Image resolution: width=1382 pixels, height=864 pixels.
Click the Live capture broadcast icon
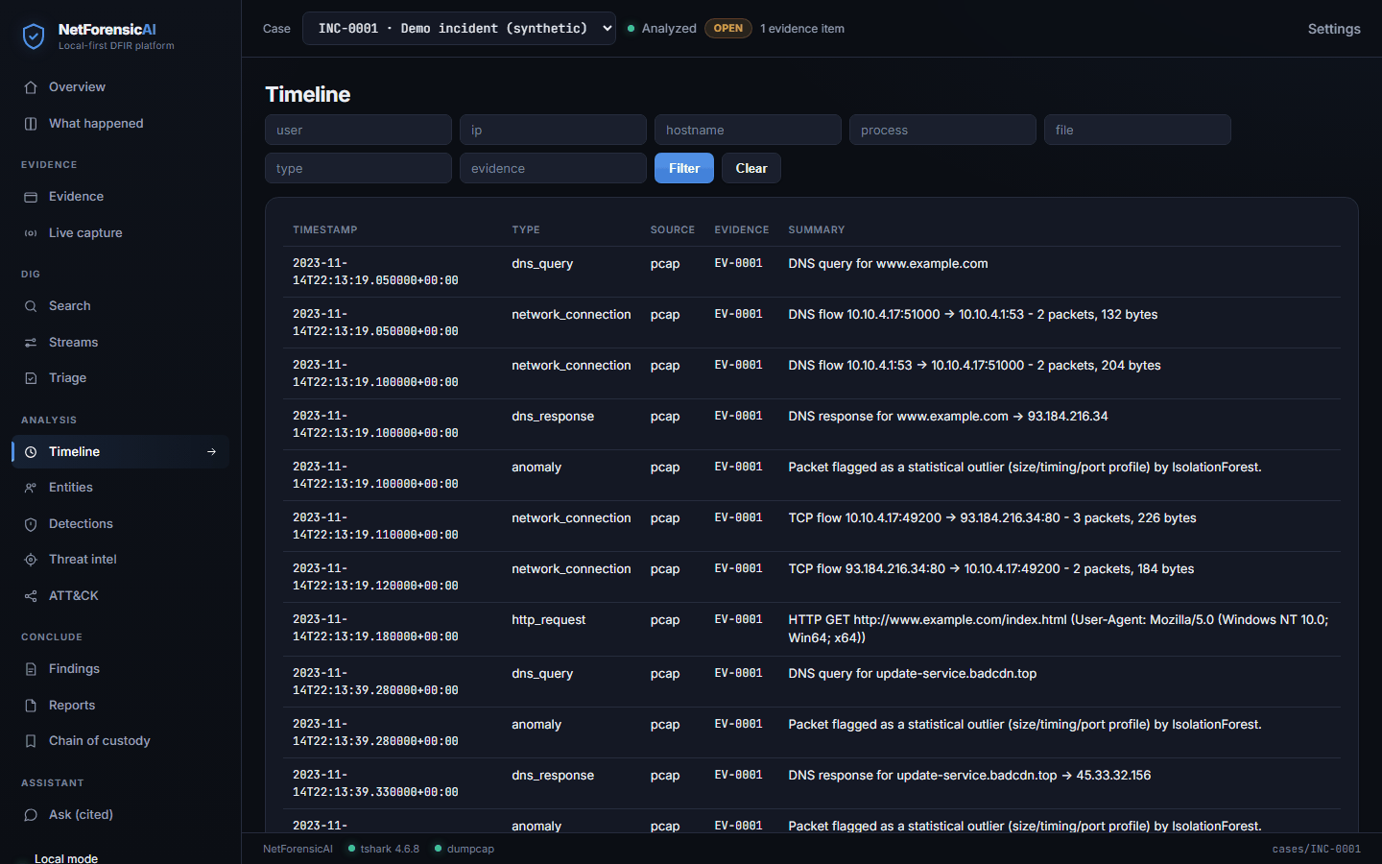point(31,233)
